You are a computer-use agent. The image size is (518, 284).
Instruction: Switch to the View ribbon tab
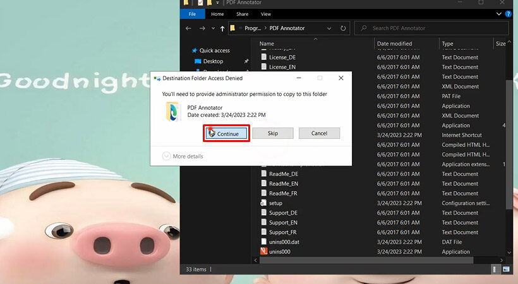pyautogui.click(x=265, y=14)
